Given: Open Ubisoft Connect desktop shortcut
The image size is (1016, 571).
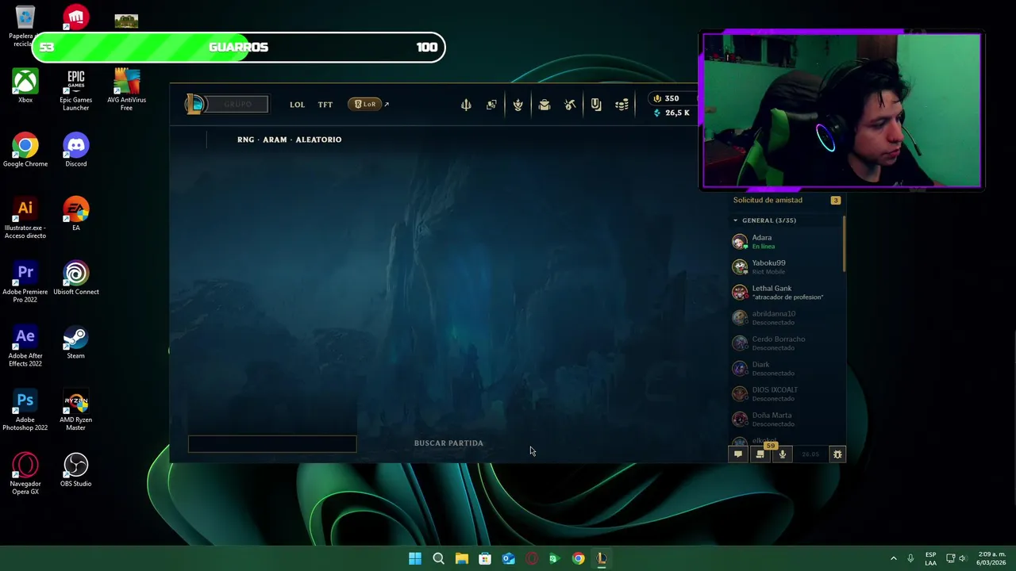Looking at the screenshot, I should [76, 278].
